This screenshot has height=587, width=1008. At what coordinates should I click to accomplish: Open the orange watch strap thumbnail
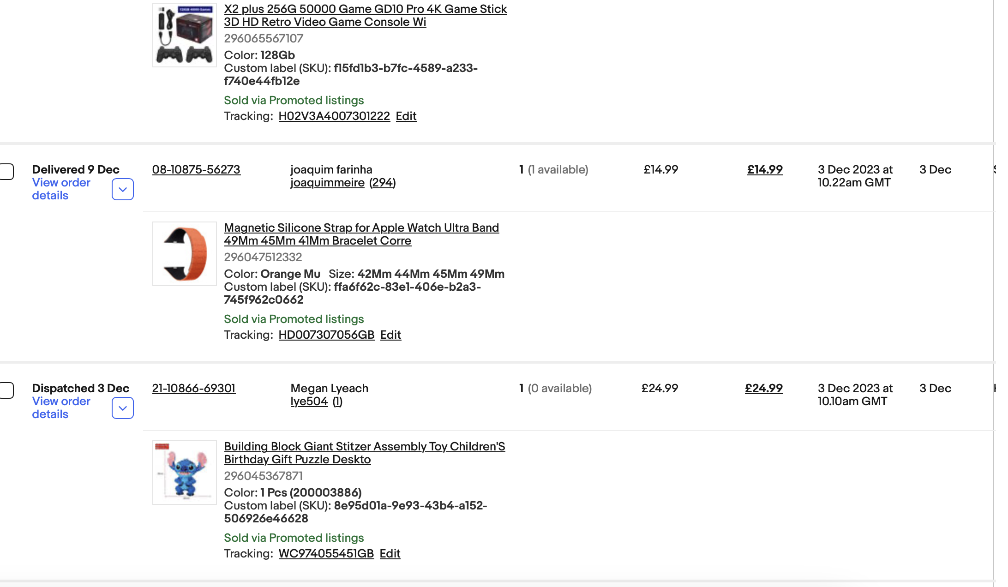(185, 254)
